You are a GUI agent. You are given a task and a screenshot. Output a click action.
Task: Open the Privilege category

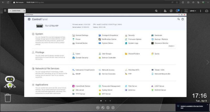[38, 52]
